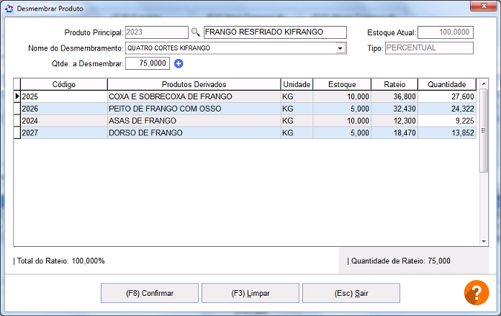Click Rateio cell 32,430
The height and width of the screenshot is (316, 501).
pyautogui.click(x=394, y=109)
